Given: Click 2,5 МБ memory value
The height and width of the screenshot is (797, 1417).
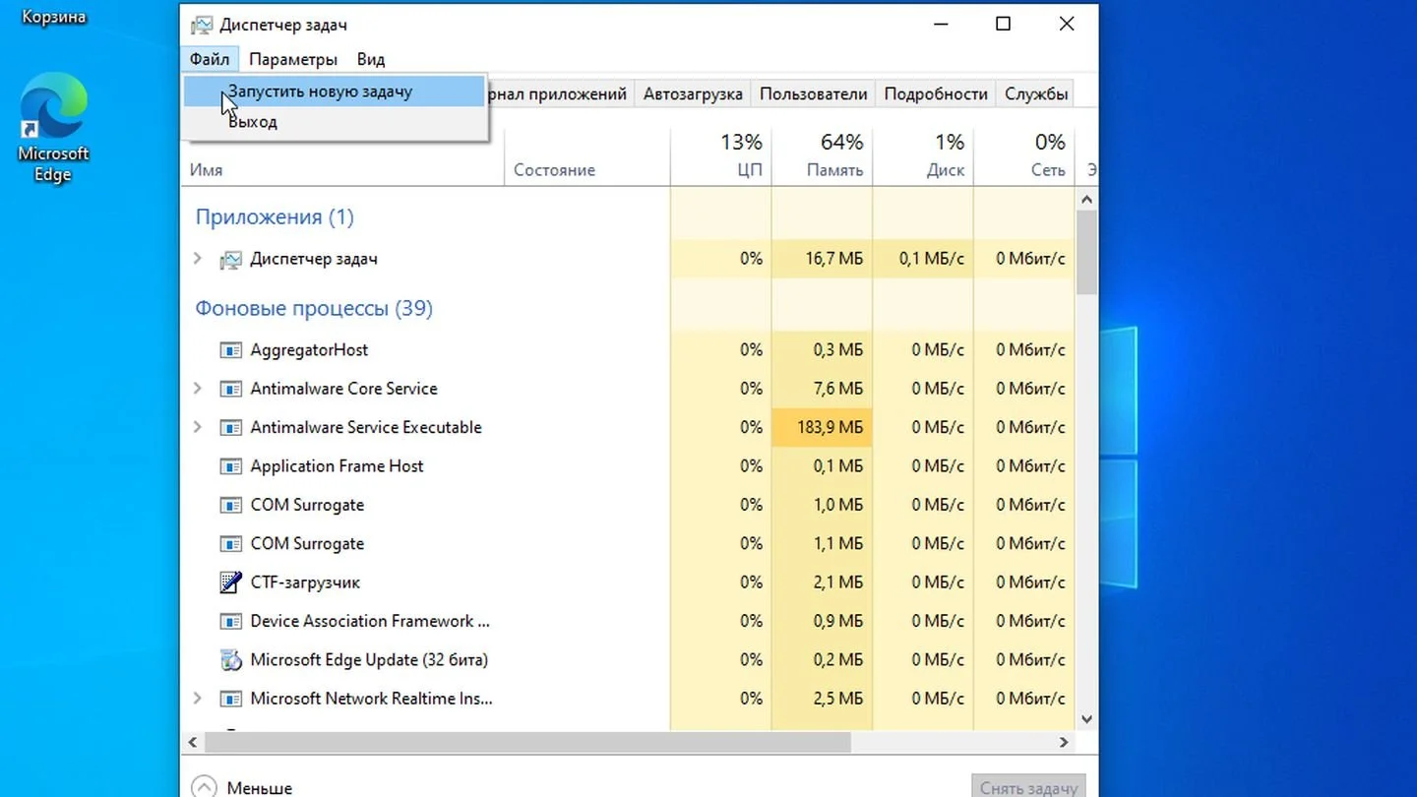Looking at the screenshot, I should click(838, 699).
